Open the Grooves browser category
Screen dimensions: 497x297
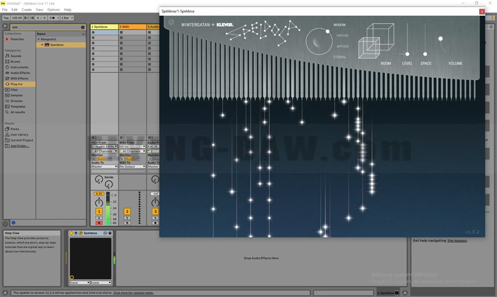(16, 101)
